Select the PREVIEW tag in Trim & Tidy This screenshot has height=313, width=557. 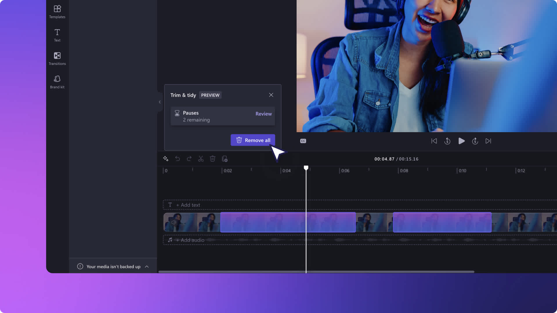pyautogui.click(x=210, y=95)
